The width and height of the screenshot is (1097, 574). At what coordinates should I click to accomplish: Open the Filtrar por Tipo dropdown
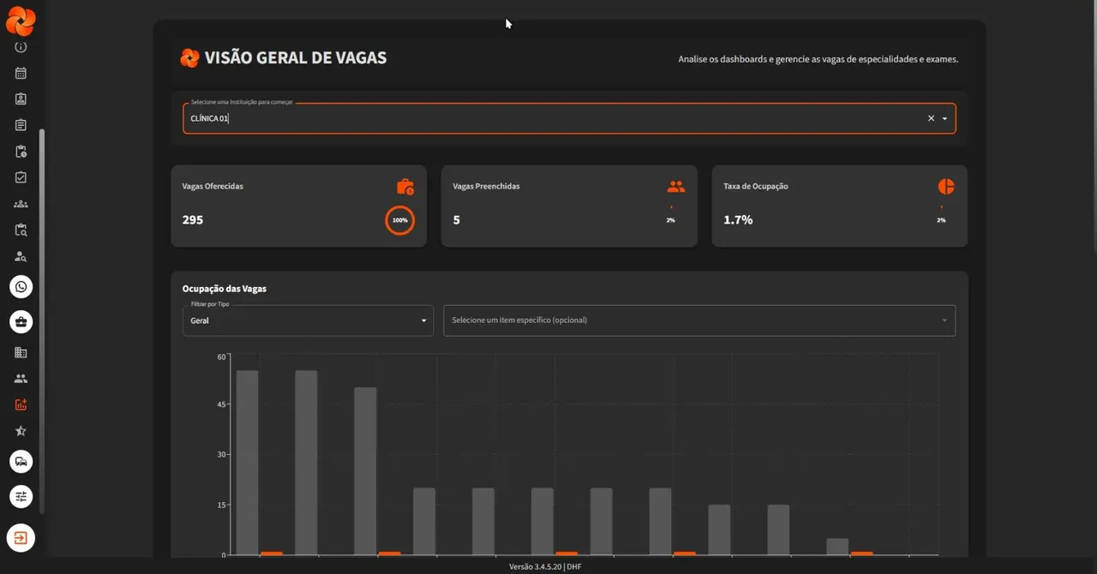308,320
